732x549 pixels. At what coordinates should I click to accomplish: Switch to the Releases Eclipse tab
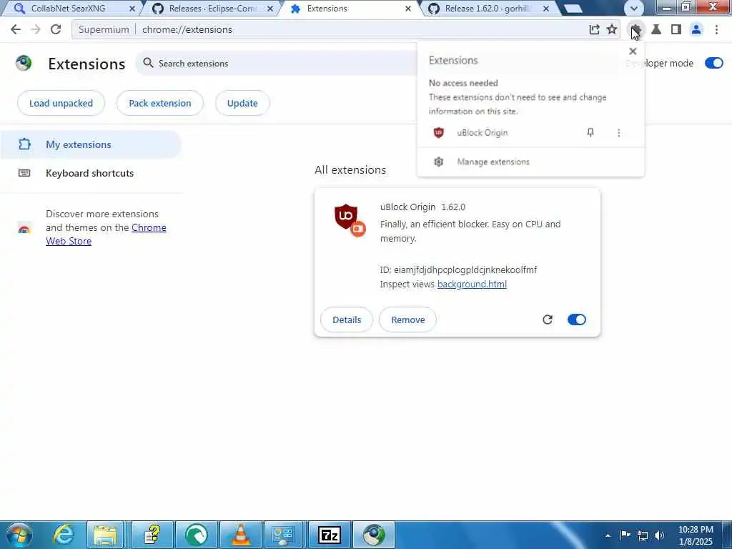pyautogui.click(x=212, y=9)
